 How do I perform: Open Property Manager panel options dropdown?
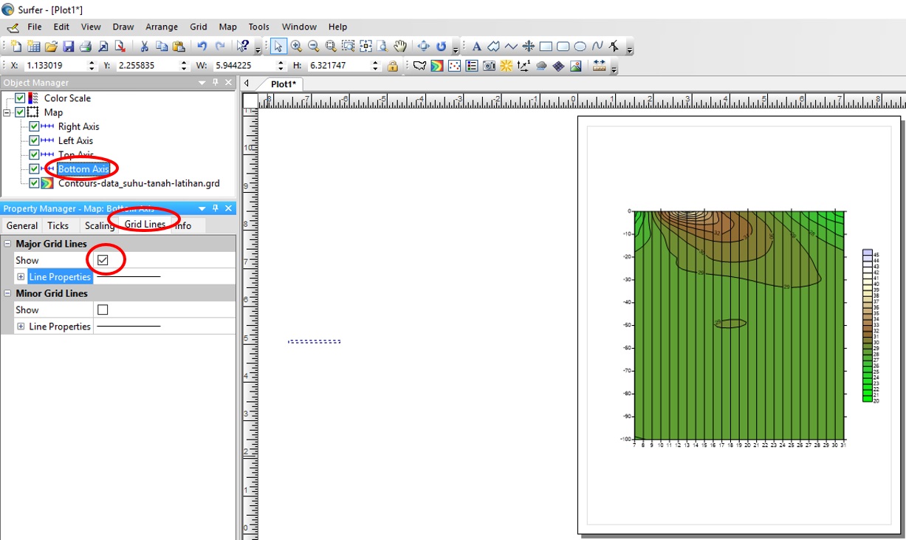(202, 208)
